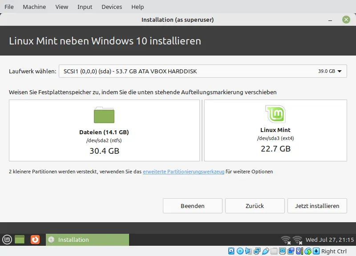Image resolution: width=356 pixels, height=256 pixels.
Task: Open the second disconnected Wi-Fi tray icon
Action: click(x=297, y=240)
